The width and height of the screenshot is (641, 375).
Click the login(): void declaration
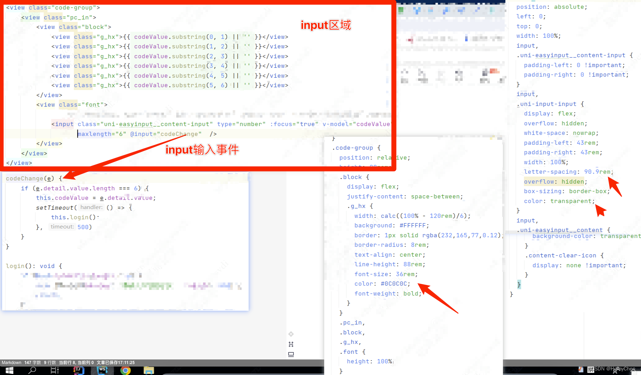(x=34, y=266)
